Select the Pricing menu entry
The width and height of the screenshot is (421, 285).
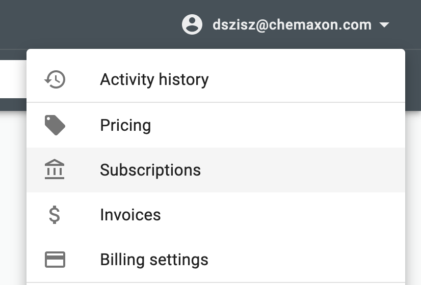(x=125, y=125)
